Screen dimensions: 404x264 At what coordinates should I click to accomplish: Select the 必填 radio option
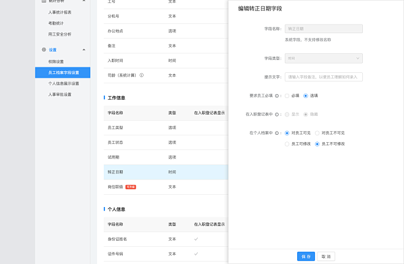287,96
